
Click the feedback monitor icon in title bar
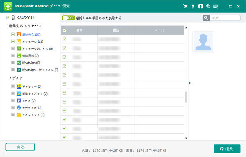point(215,6)
